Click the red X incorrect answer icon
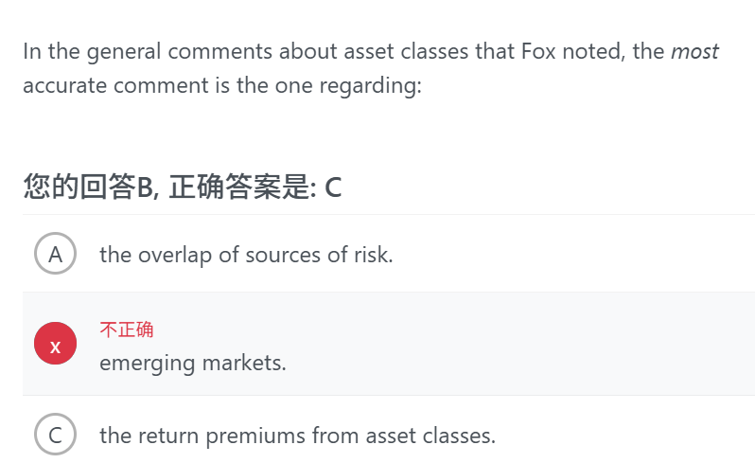755x463 pixels. (x=56, y=344)
